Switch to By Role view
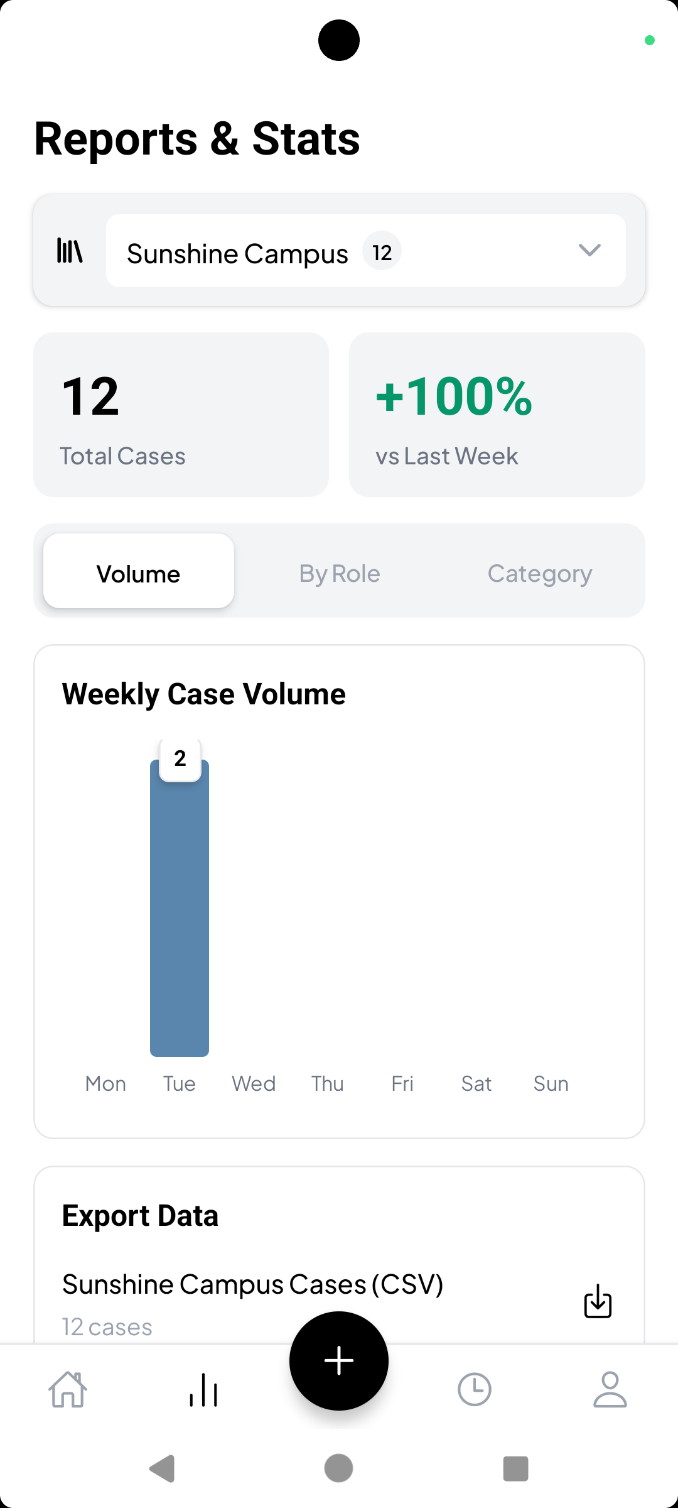This screenshot has width=678, height=1508. (339, 572)
